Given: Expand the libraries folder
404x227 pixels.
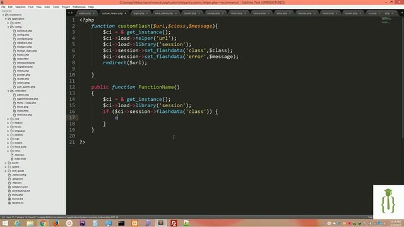Looking at the screenshot, I should click(8, 135).
